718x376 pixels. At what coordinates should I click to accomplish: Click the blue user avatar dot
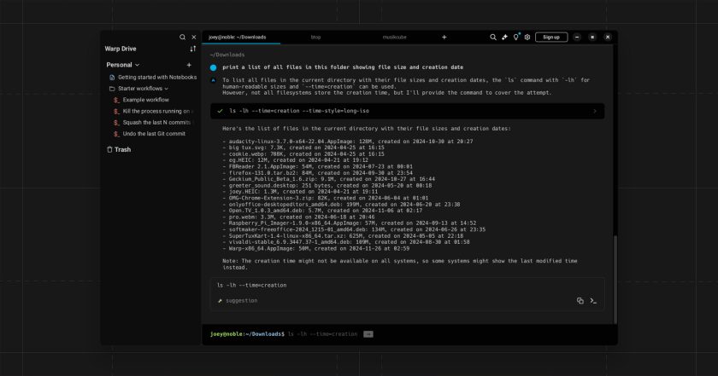point(214,67)
